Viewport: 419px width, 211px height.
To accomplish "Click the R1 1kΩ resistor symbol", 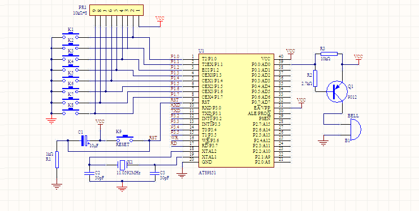I will 57,160.
